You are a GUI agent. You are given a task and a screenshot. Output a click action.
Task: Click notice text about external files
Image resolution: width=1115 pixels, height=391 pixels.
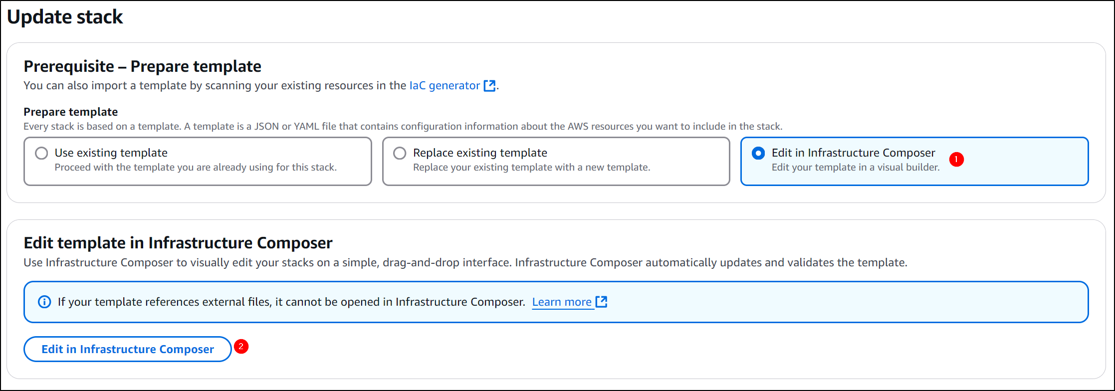(x=291, y=302)
